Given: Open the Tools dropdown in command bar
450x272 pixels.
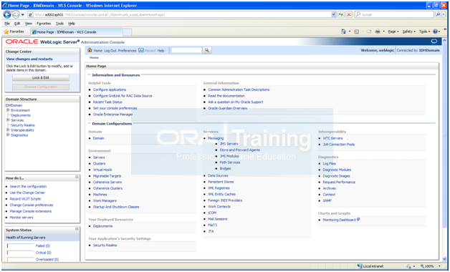Looking at the screenshot, I should pos(425,31).
